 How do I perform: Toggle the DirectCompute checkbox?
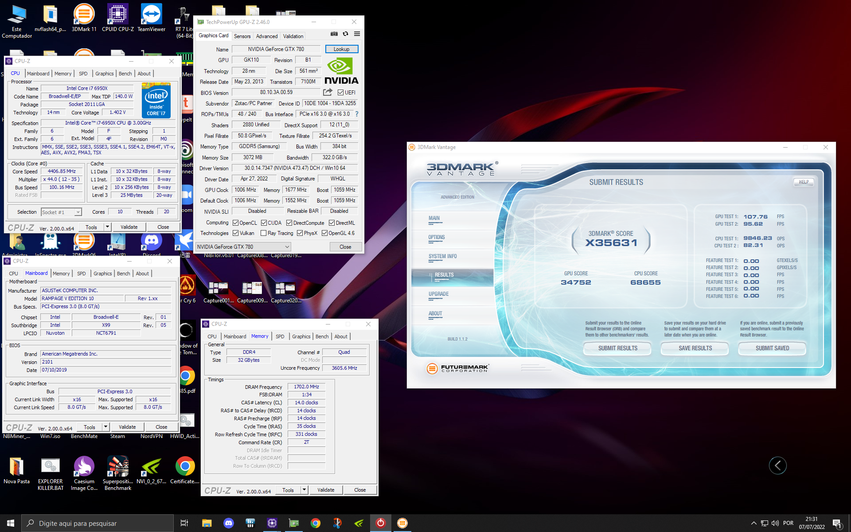point(289,223)
